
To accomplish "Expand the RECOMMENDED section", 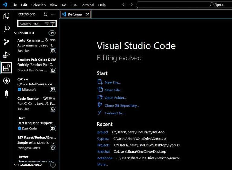I will click(x=16, y=165).
